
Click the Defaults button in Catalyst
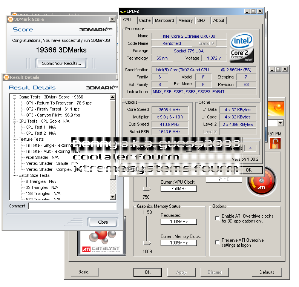tap(267, 272)
